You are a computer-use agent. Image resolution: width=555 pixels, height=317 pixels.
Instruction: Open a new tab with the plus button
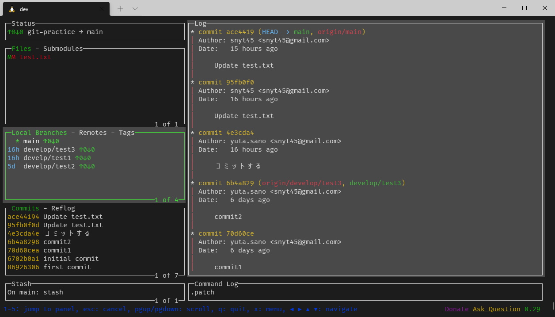120,8
